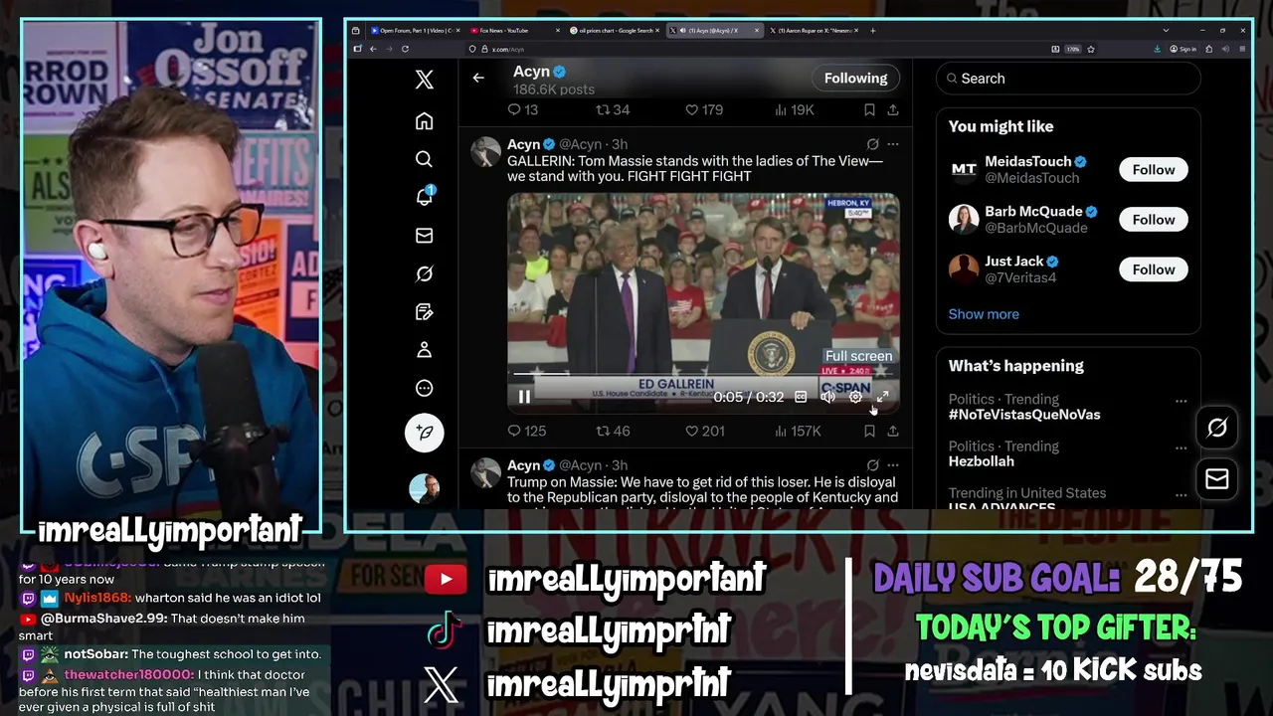Toggle video captions
This screenshot has height=716, width=1273.
[x=801, y=397]
